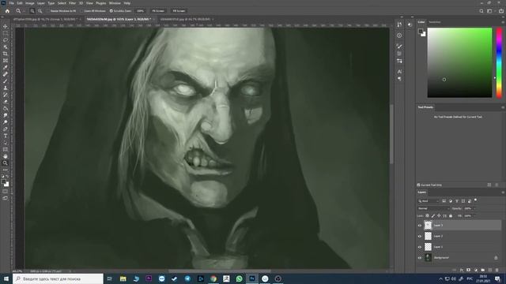Select the Eyedropper tool

(6, 67)
